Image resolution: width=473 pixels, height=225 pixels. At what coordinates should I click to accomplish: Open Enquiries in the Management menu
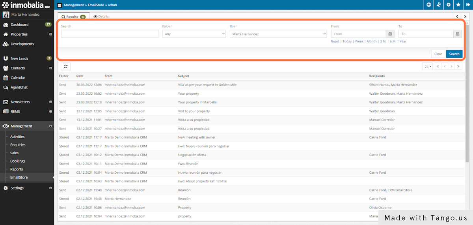18,145
